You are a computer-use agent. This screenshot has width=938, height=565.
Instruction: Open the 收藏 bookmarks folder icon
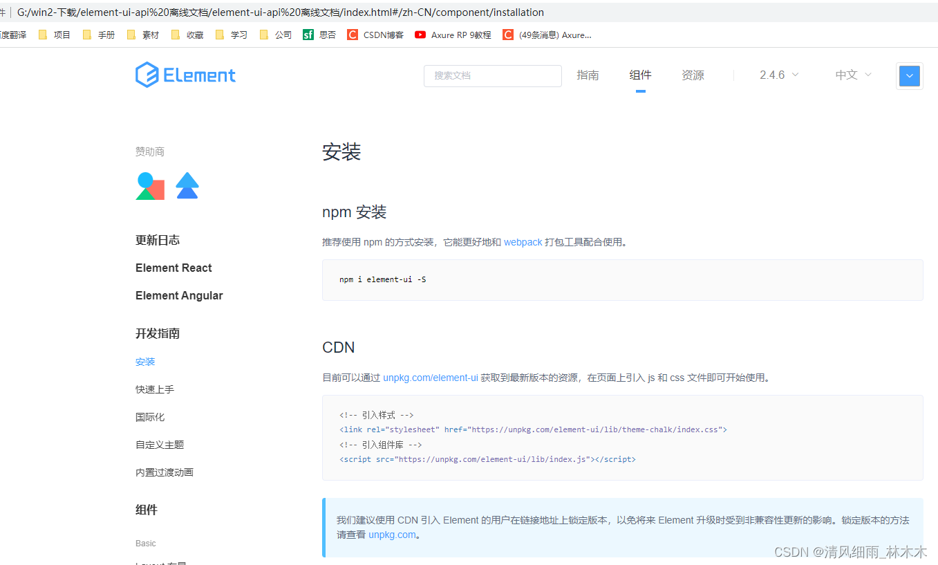(176, 35)
